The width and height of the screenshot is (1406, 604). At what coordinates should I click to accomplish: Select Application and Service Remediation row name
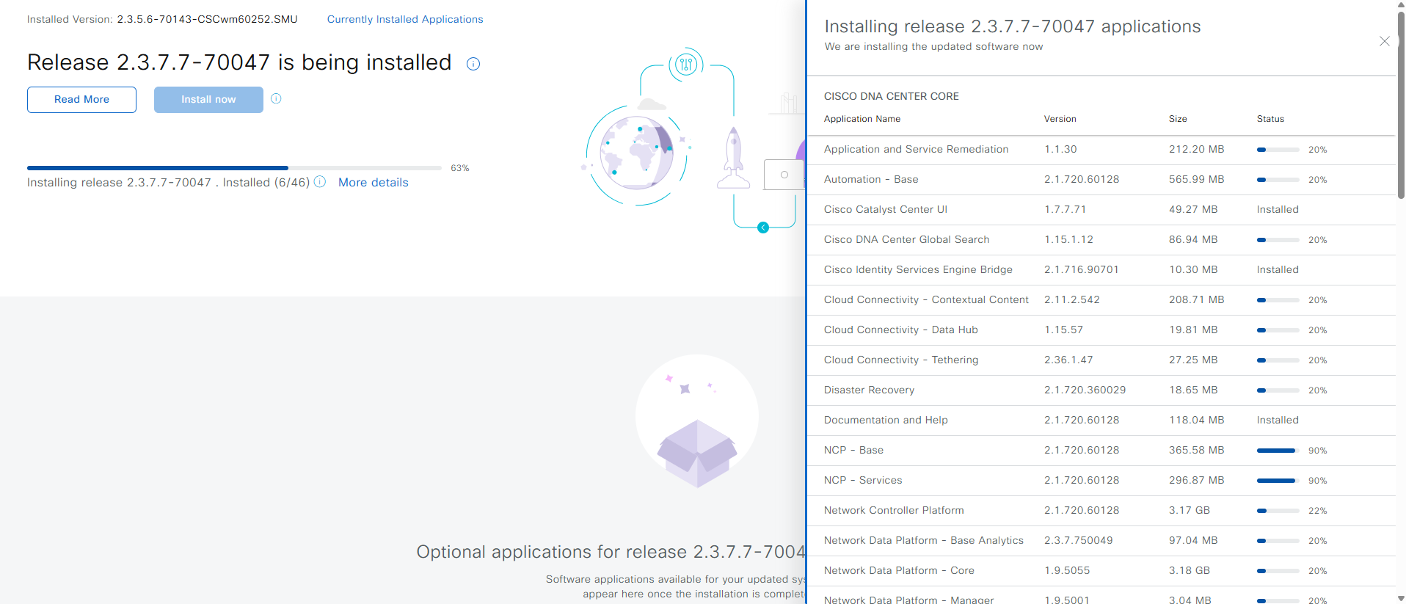[x=916, y=149]
